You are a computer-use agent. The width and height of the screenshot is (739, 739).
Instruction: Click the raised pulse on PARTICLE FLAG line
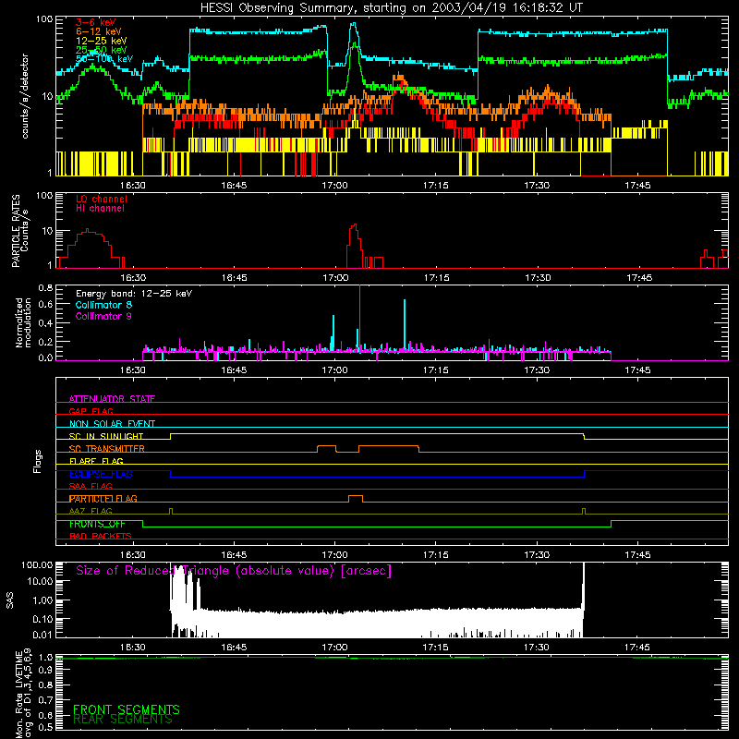tap(356, 499)
